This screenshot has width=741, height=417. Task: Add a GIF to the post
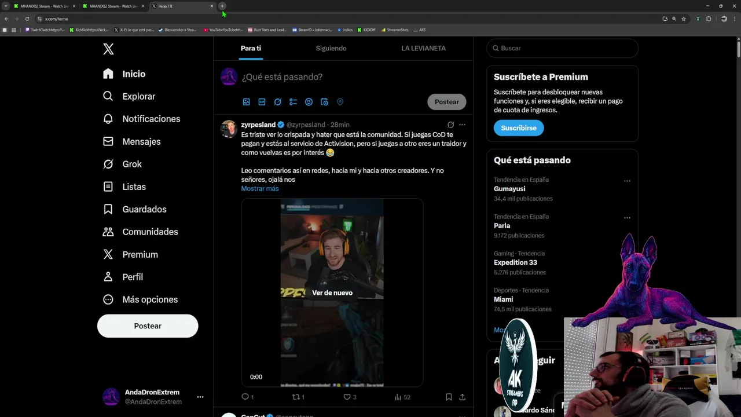[262, 102]
